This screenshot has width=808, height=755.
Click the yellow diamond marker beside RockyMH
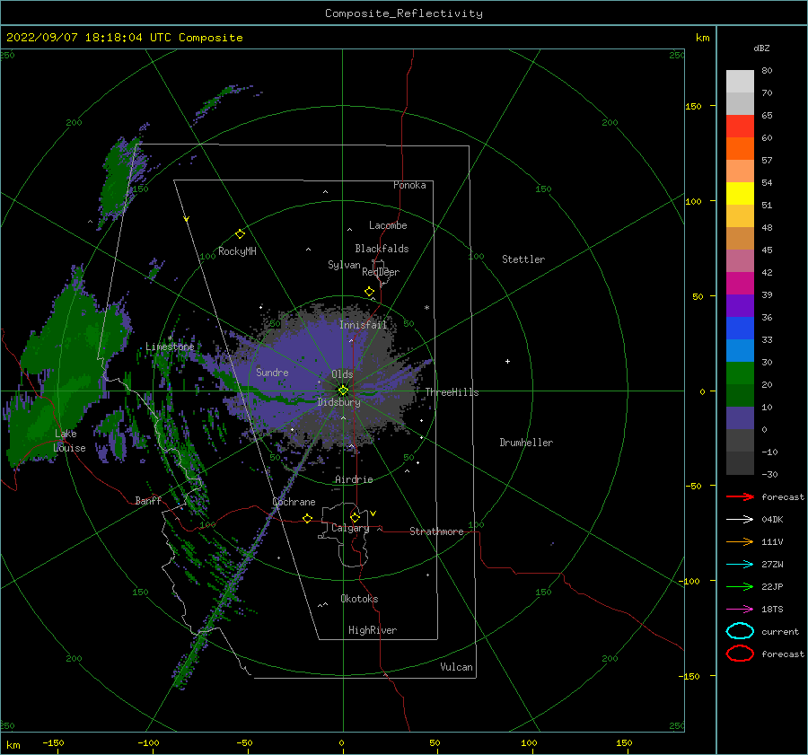tap(240, 234)
